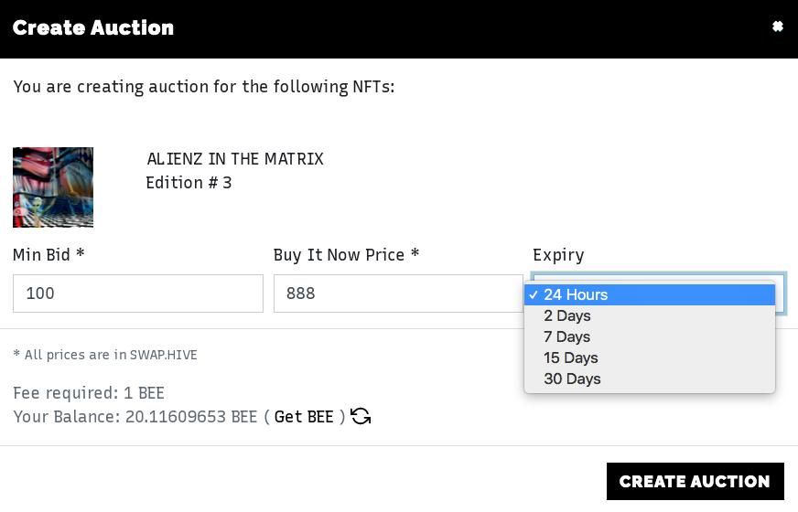Click the ALIENZ IN THE MATRIX thumbnail
This screenshot has height=512, width=798.
53,187
